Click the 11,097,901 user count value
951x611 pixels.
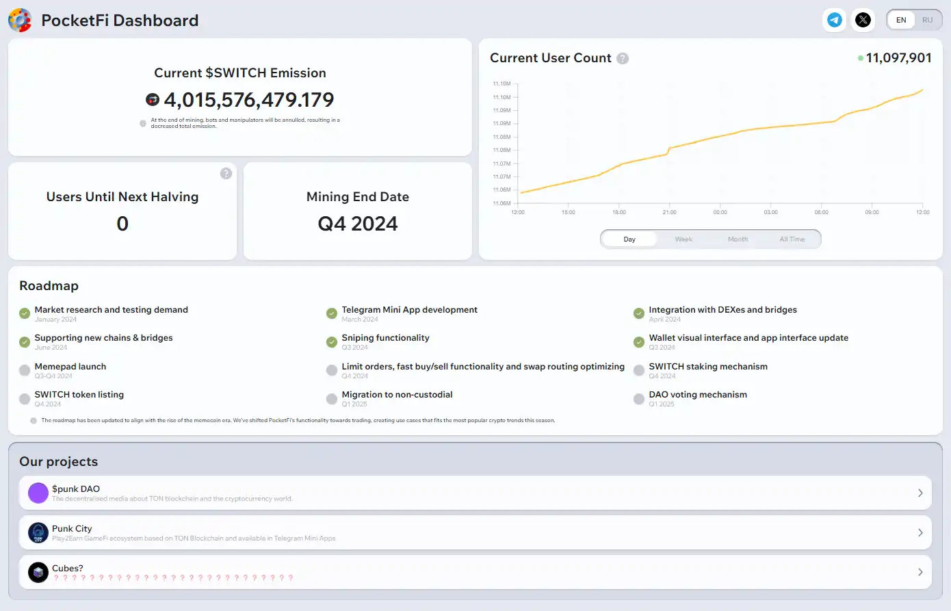(899, 58)
